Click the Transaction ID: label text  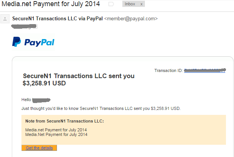pos(169,70)
